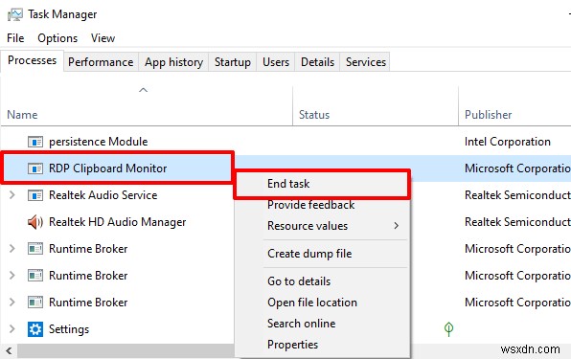Open the File menu

coord(15,38)
